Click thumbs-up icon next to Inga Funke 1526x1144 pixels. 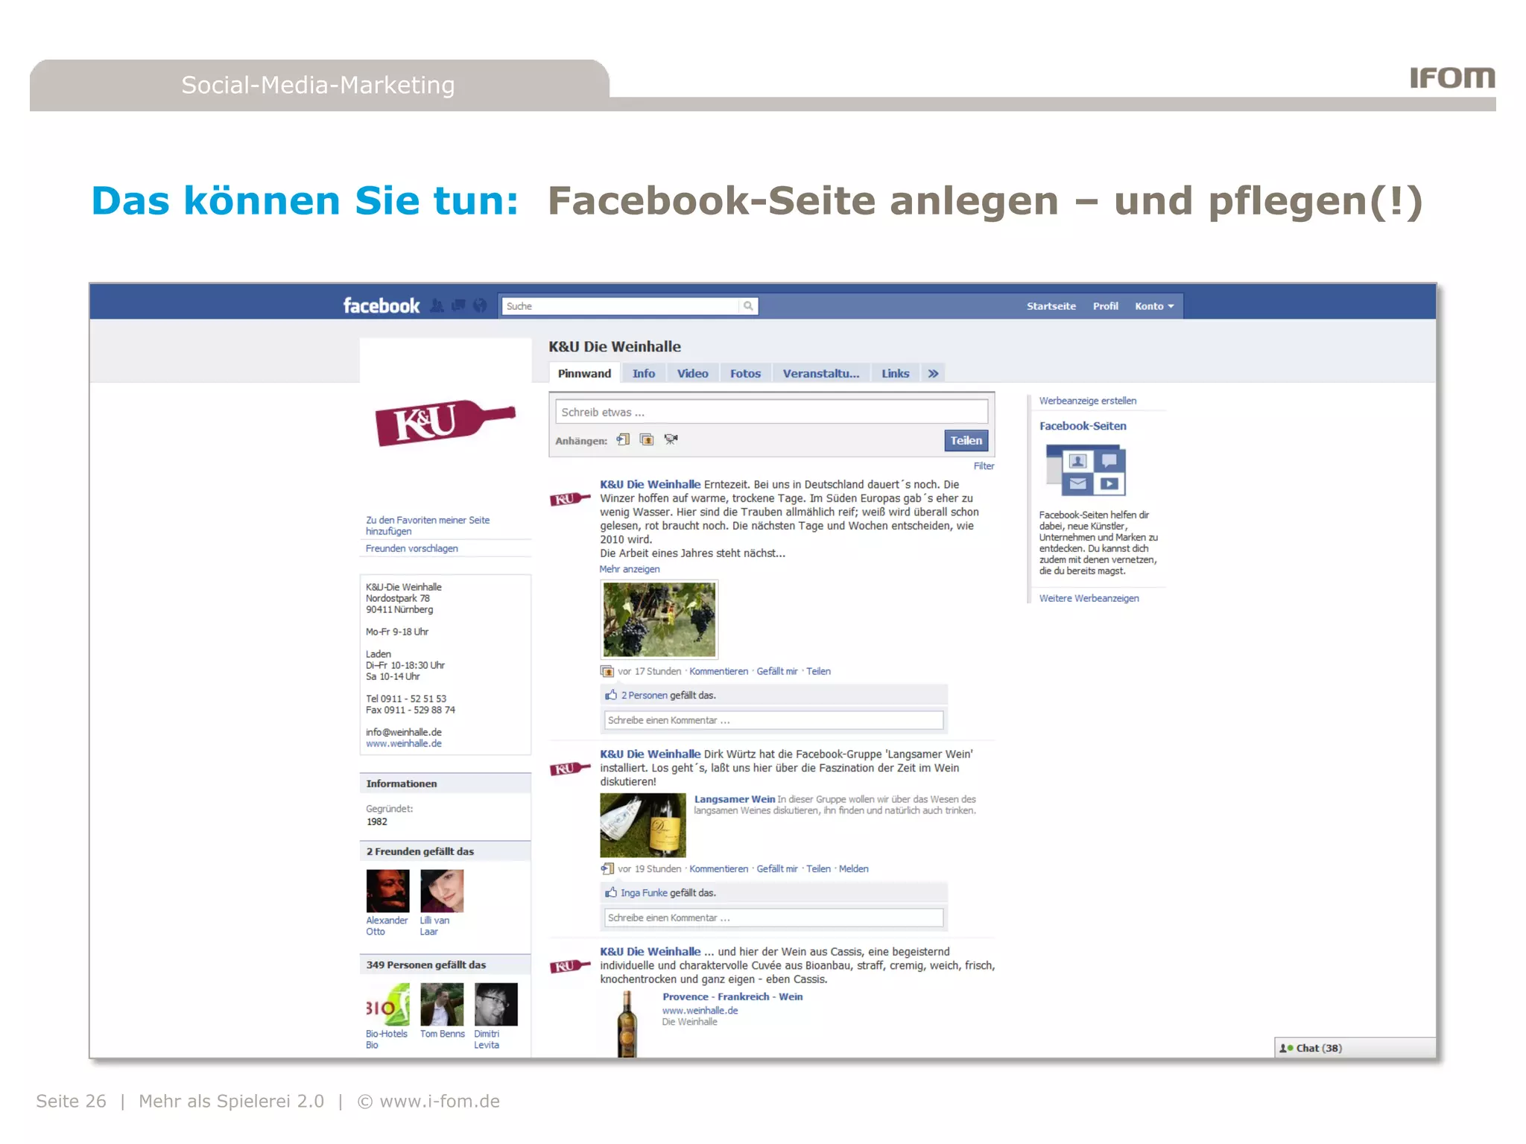click(x=611, y=892)
